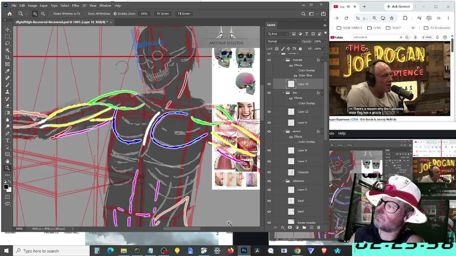
Task: Select the Hand tool
Action: tap(7, 161)
